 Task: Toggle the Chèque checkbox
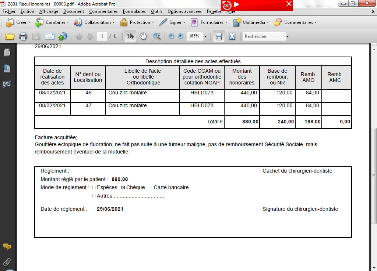tap(123, 188)
